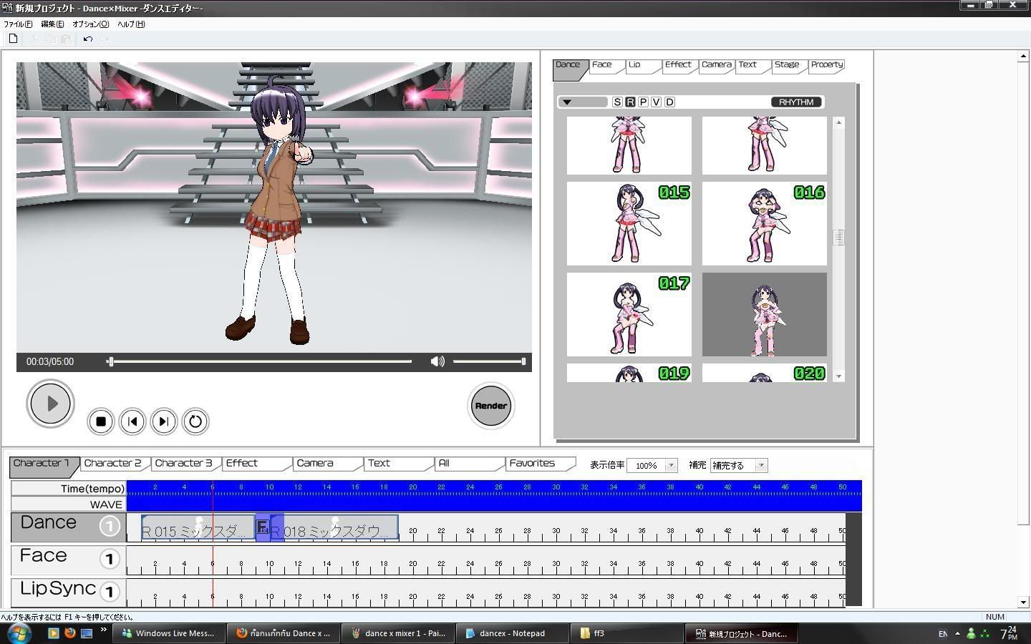Toggle the D filter button
This screenshot has width=1031, height=644.
669,102
